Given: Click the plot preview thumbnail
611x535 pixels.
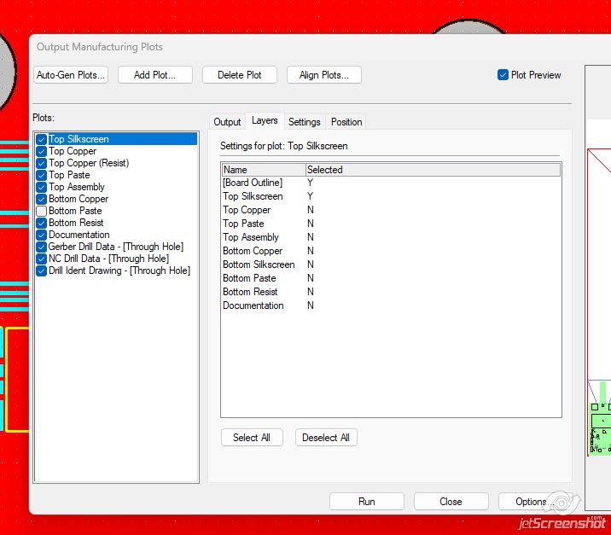Looking at the screenshot, I should [599, 288].
